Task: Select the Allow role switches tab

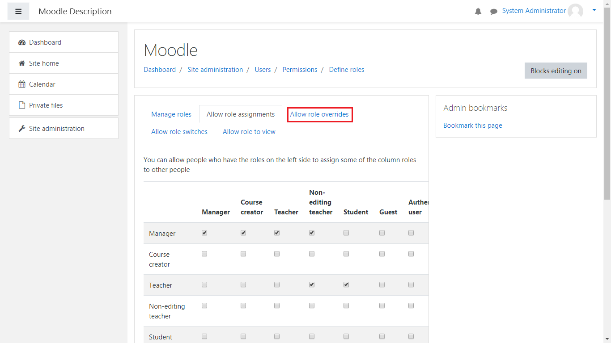Action: (x=179, y=132)
